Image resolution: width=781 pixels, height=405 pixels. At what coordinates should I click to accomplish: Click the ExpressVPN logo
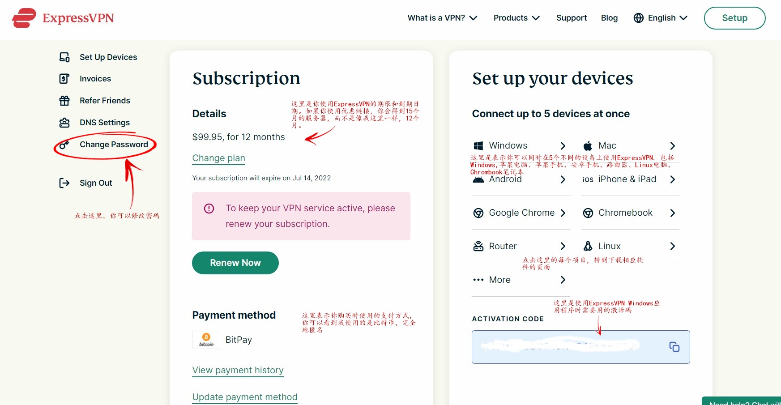click(63, 18)
